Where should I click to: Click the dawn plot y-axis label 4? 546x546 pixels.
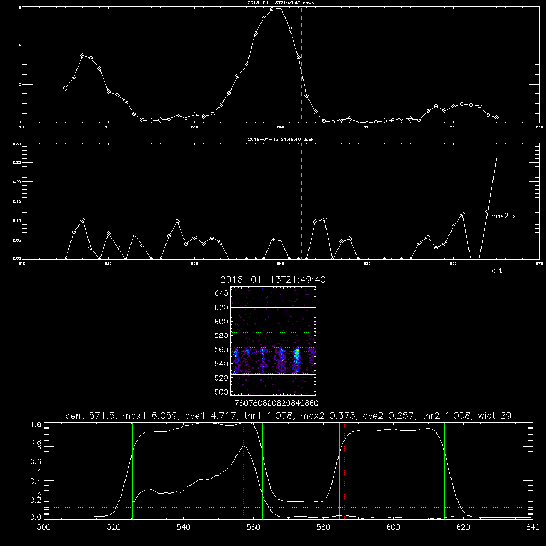click(20, 45)
